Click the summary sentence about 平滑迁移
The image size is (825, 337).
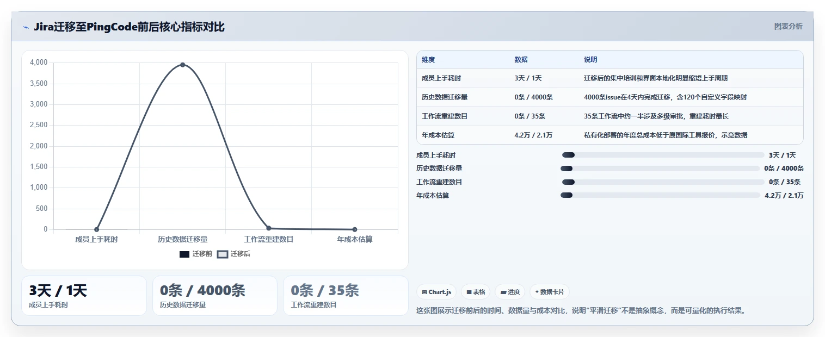point(581,310)
